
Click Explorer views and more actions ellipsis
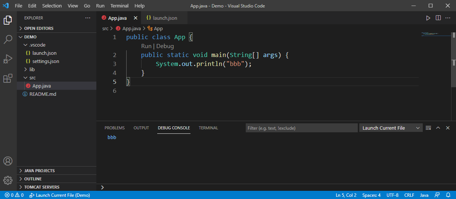[88, 18]
